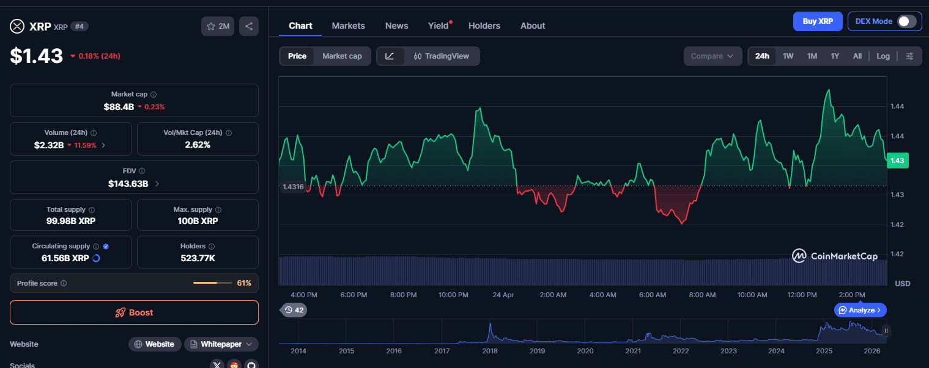This screenshot has width=929, height=368.
Task: Open the X (Twitter) social link
Action: tap(217, 365)
